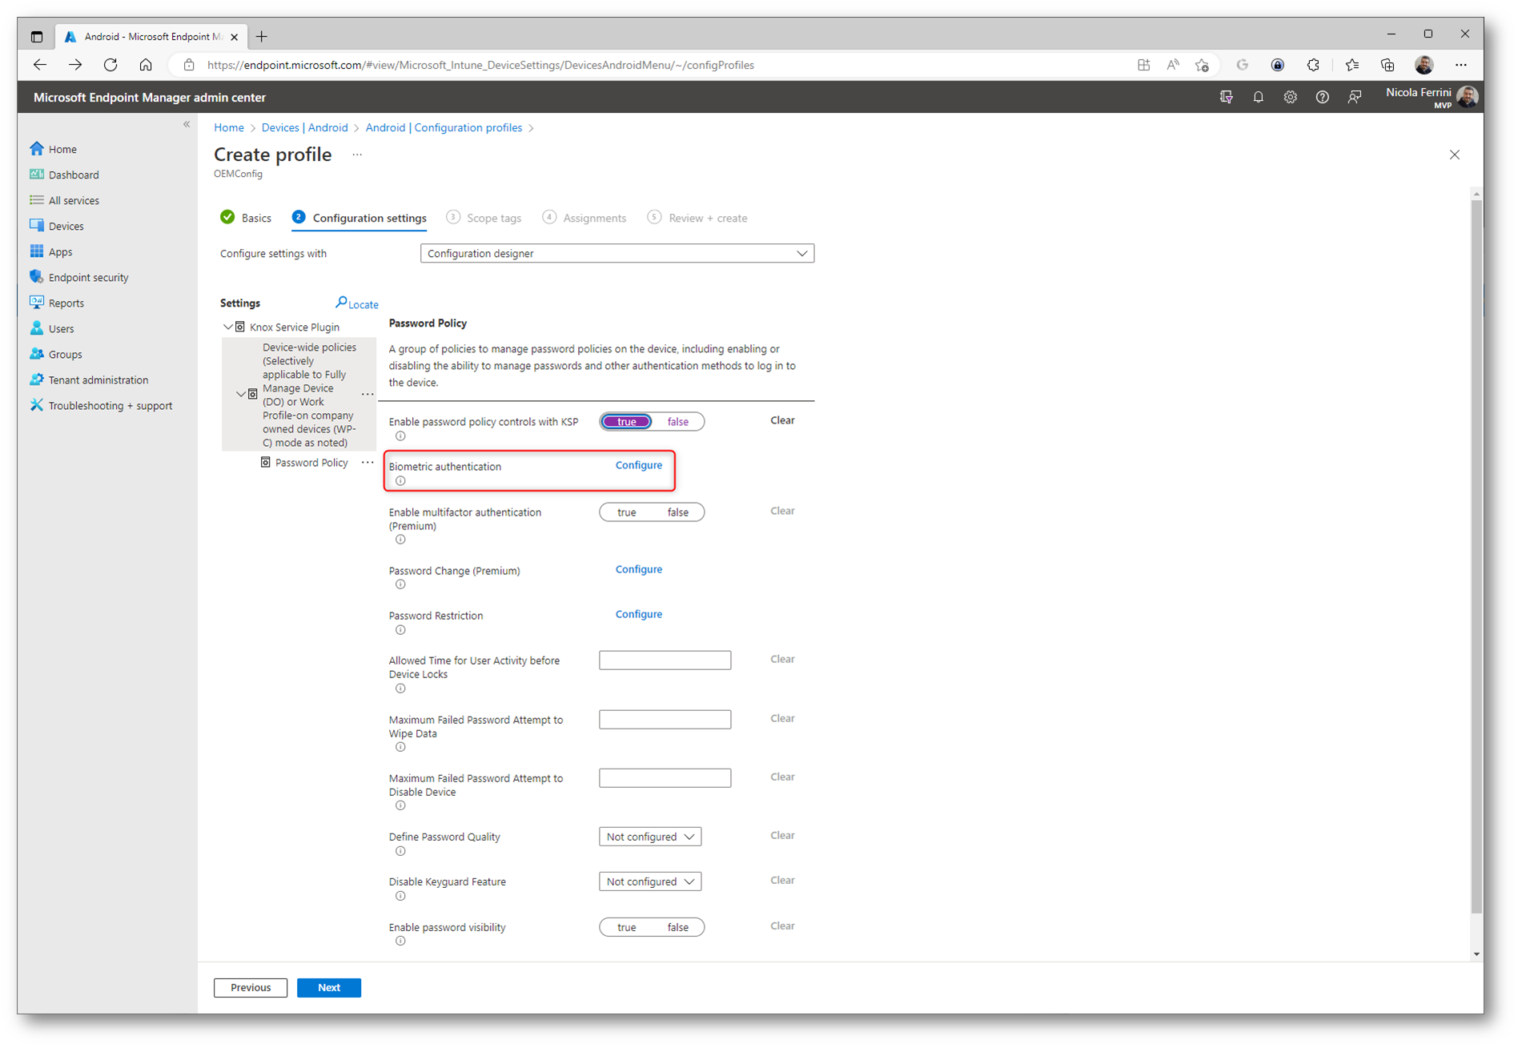Focus Maximum Failed Password Attempt to Wipe field
The width and height of the screenshot is (1518, 1048).
[x=665, y=719]
